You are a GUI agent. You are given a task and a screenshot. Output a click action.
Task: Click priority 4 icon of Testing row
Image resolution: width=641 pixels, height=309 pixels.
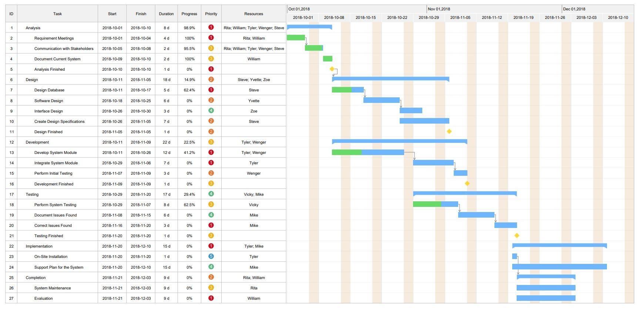point(211,194)
